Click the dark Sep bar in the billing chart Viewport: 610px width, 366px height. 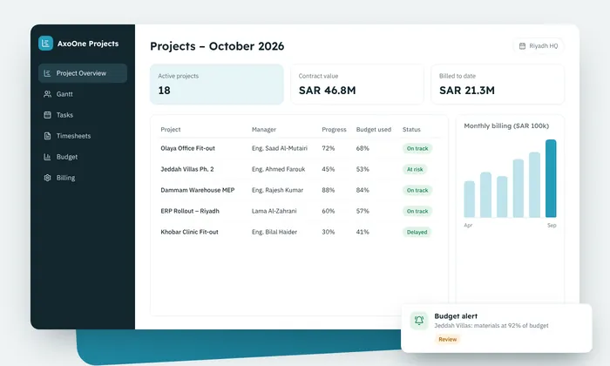pos(551,178)
